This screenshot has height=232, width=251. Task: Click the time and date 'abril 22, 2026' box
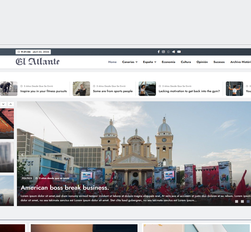pos(33,52)
